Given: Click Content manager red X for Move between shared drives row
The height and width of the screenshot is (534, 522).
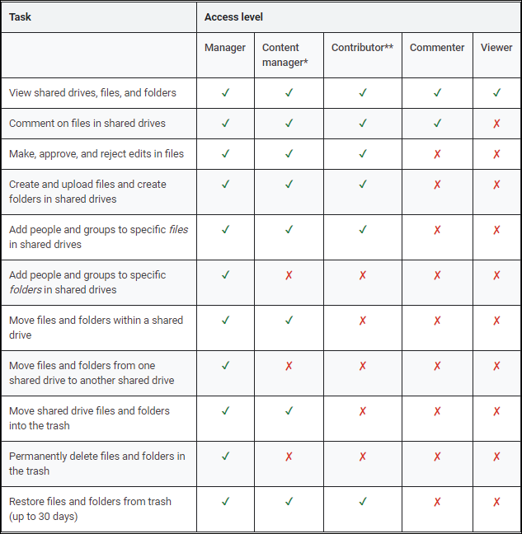Looking at the screenshot, I should click(x=289, y=366).
